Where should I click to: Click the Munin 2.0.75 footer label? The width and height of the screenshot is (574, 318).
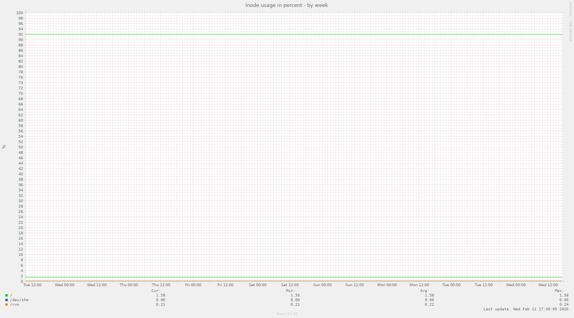pos(286,313)
